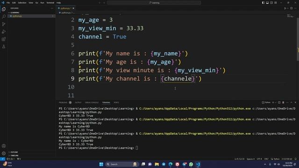The height and width of the screenshot is (168, 299).
Task: Open the Extensions view
Action: coord(4,39)
